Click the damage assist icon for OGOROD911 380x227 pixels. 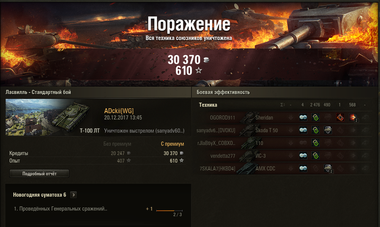tap(315, 118)
